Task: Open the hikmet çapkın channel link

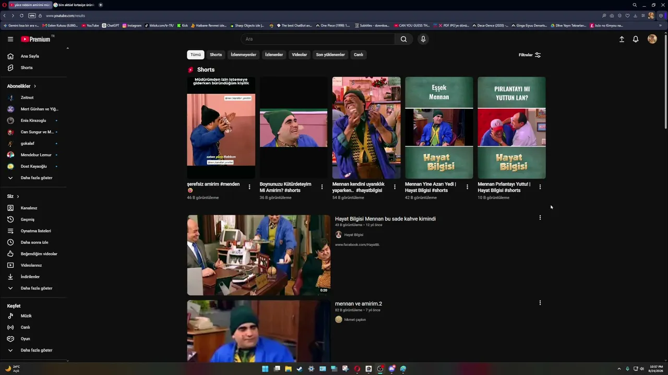Action: (355, 320)
